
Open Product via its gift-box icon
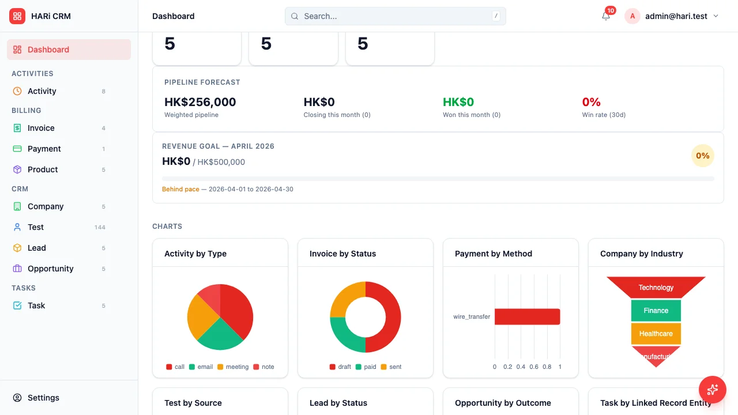pos(16,169)
